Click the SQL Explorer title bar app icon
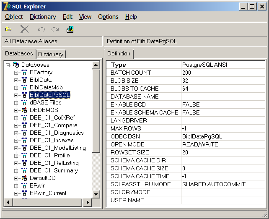Image resolution: width=269 pixels, height=219 pixels. (7, 6)
